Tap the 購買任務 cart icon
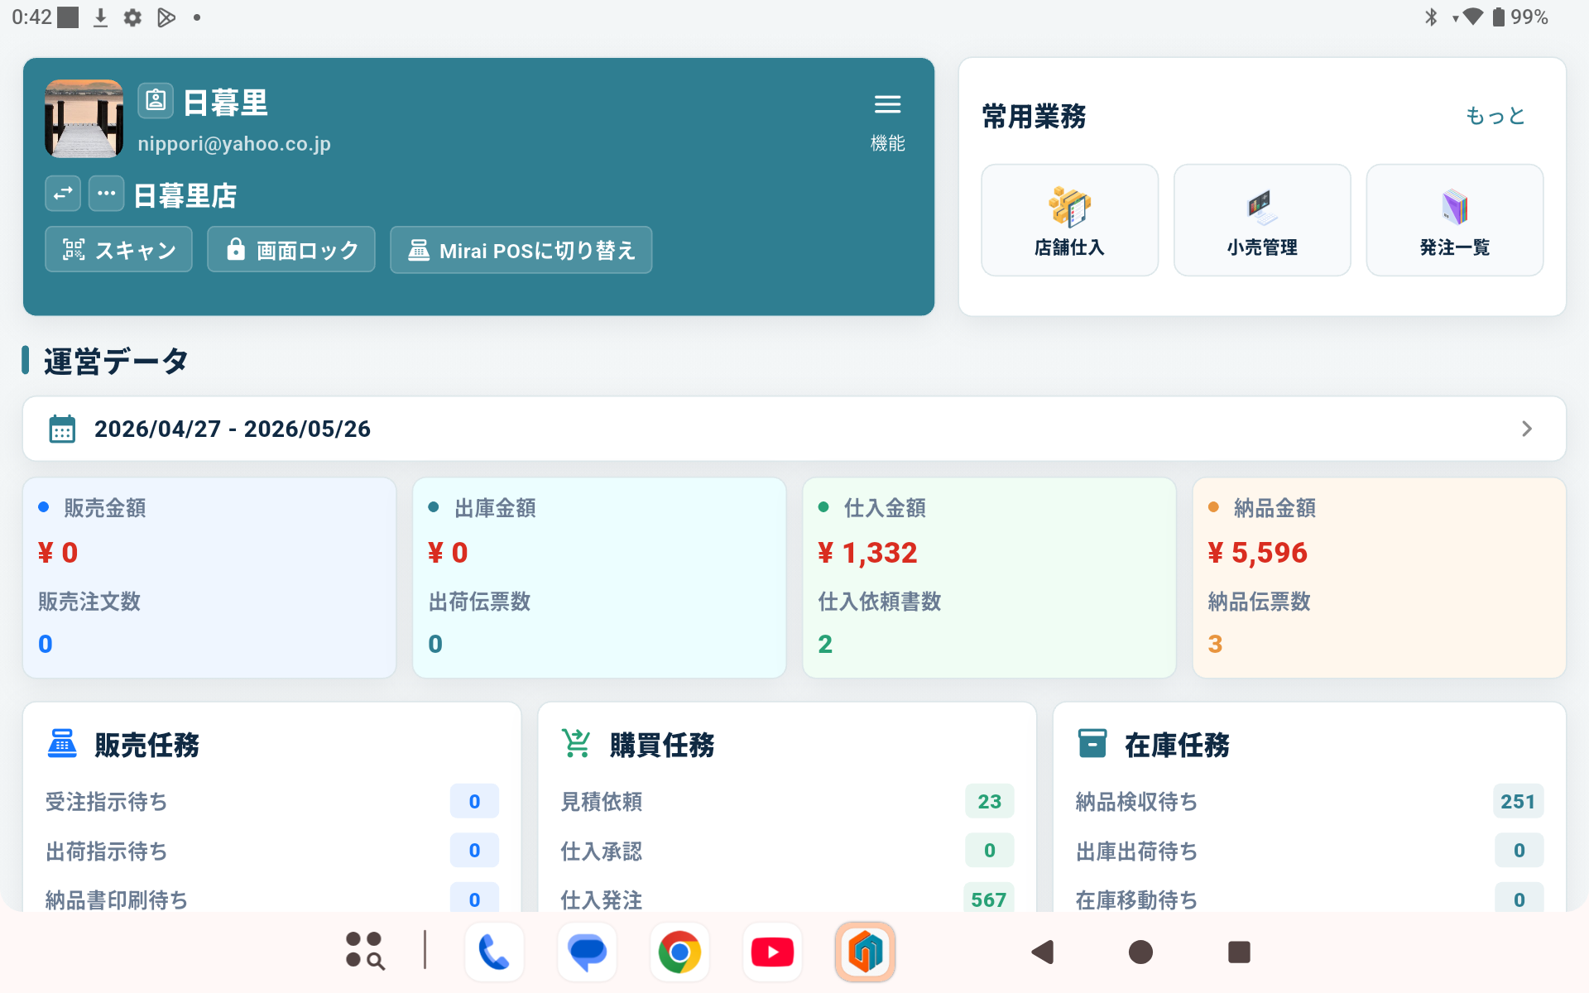Viewport: 1589px width, 993px height. point(577,743)
